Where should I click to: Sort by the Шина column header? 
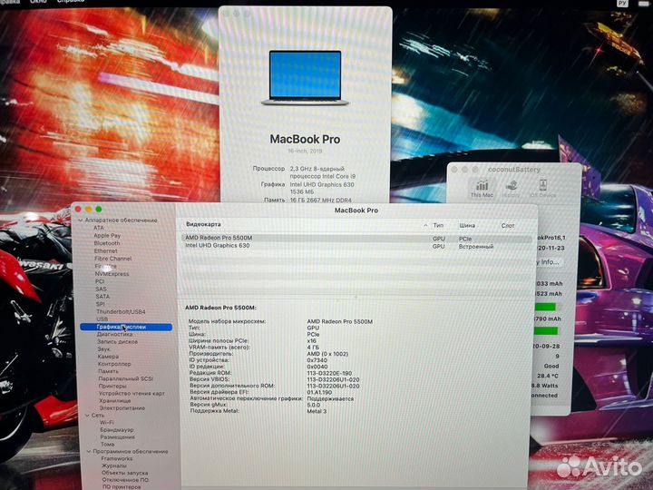pyautogui.click(x=467, y=225)
